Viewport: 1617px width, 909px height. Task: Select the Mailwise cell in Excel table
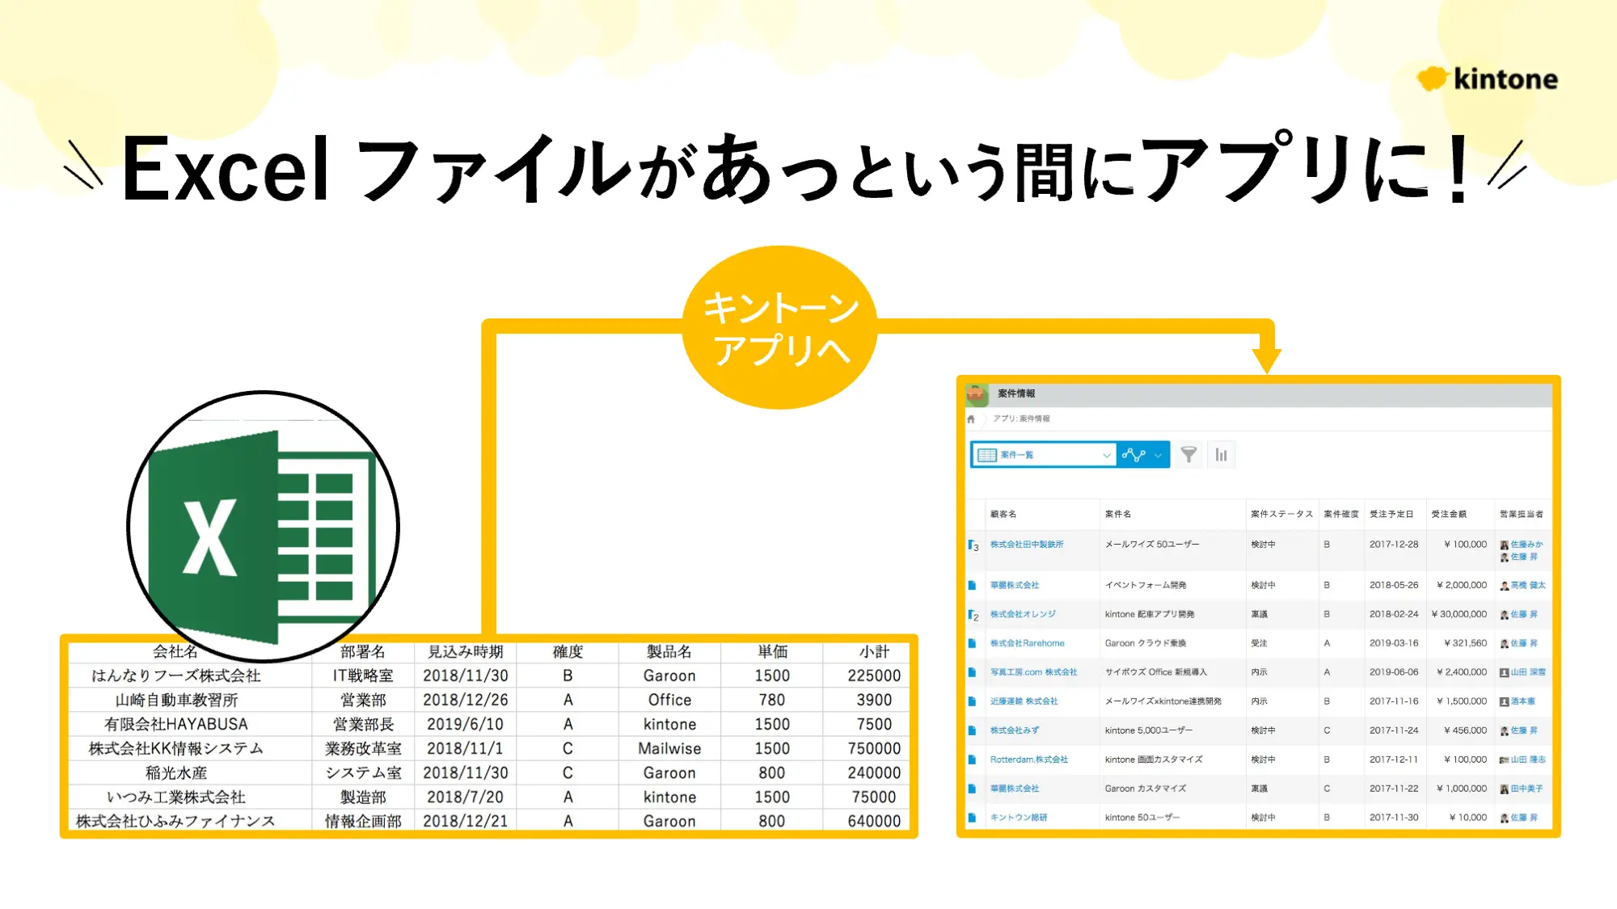tap(669, 748)
